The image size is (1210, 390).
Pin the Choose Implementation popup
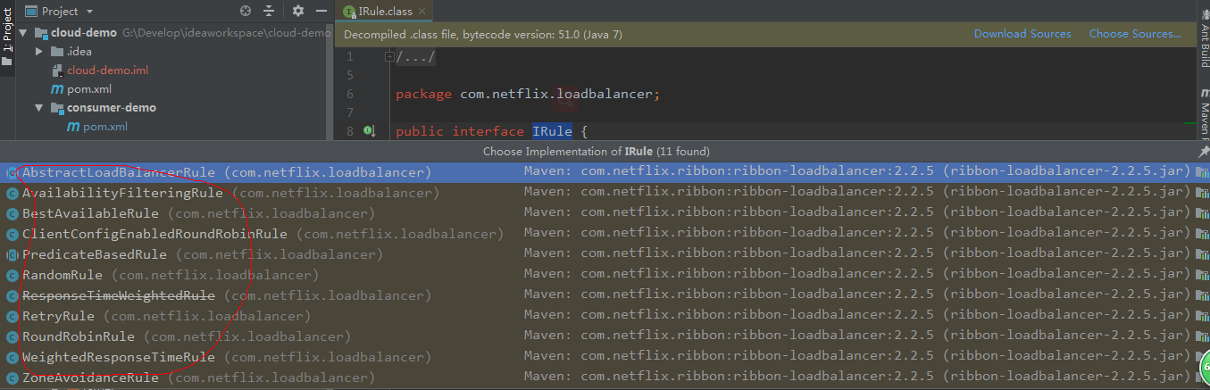pyautogui.click(x=1203, y=152)
